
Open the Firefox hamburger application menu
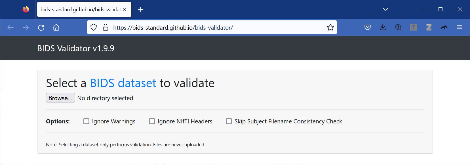pyautogui.click(x=460, y=27)
